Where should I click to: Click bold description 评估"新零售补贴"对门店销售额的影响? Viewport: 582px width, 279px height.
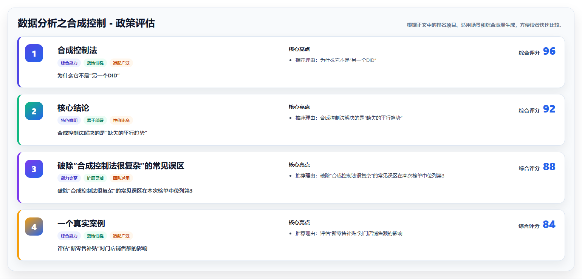tap(102, 248)
